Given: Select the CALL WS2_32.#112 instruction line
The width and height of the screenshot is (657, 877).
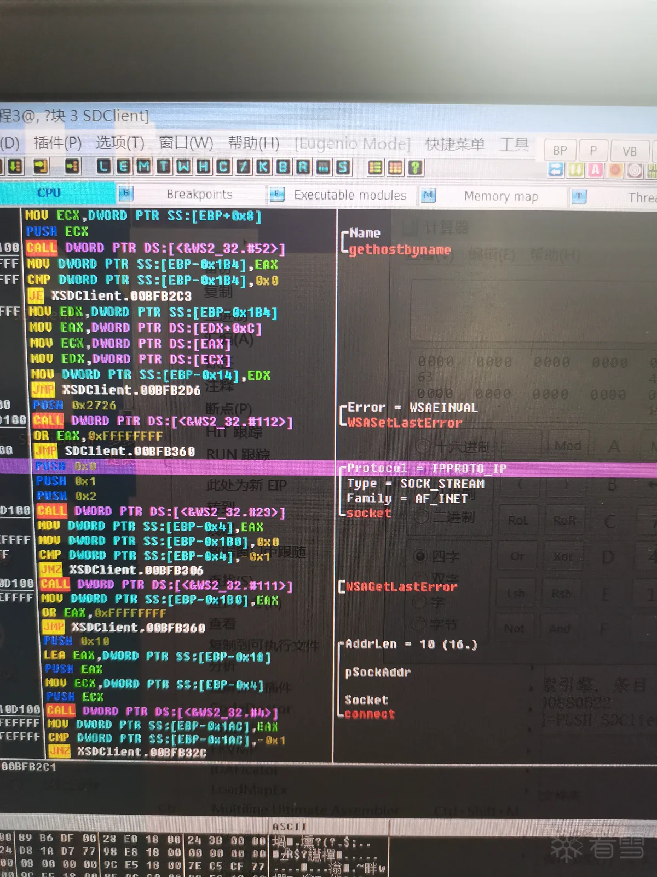Looking at the screenshot, I should 163,421.
